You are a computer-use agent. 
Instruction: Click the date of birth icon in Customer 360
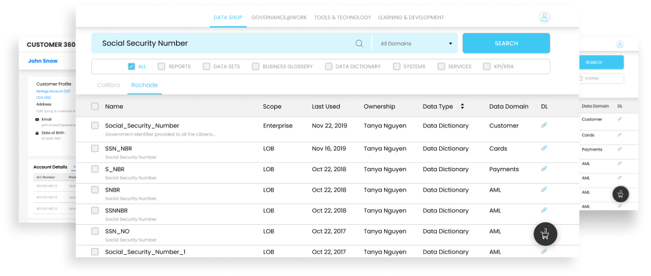(x=37, y=133)
